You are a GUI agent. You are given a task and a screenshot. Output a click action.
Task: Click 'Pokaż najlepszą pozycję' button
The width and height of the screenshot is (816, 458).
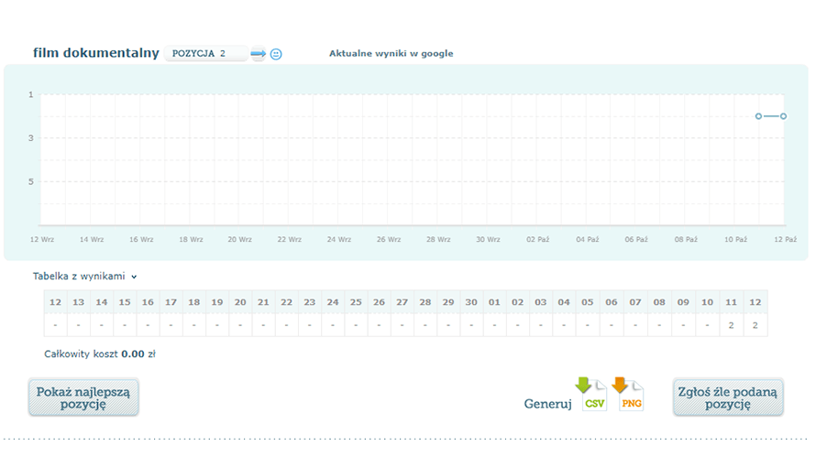coord(83,398)
